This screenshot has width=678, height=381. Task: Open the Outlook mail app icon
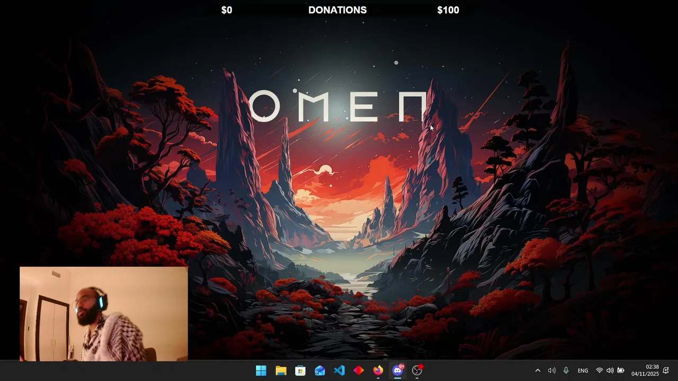point(320,370)
